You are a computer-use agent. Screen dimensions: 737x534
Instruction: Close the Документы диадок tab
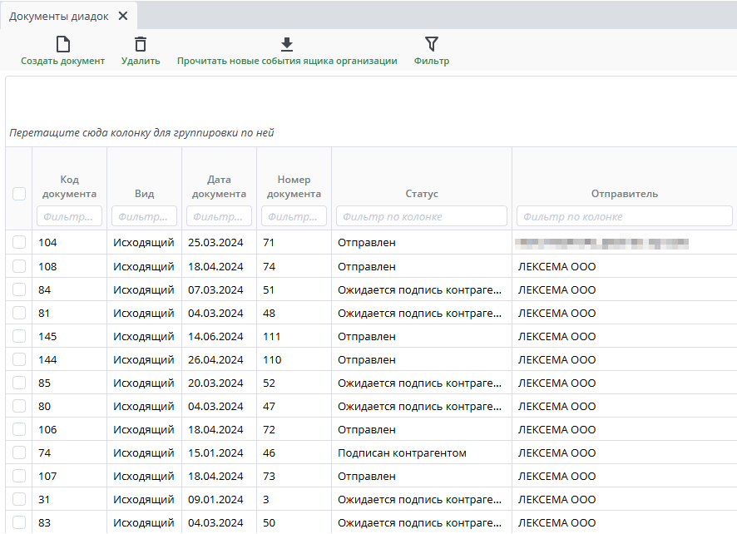click(x=123, y=16)
